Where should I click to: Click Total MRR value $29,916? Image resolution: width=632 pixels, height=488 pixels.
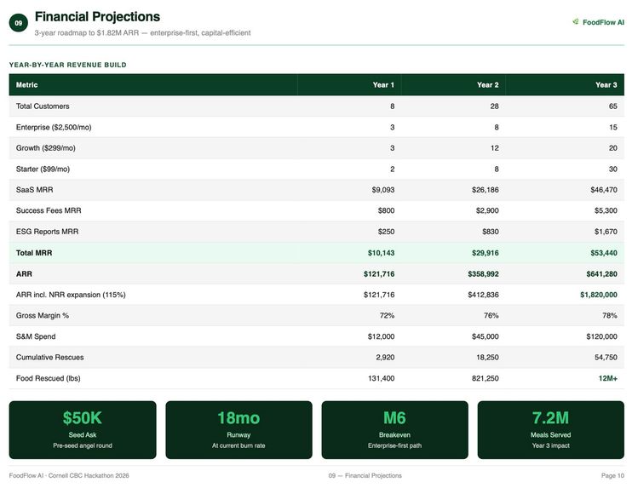[485, 253]
